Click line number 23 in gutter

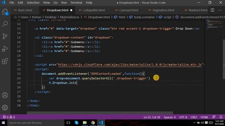tap(19, 74)
